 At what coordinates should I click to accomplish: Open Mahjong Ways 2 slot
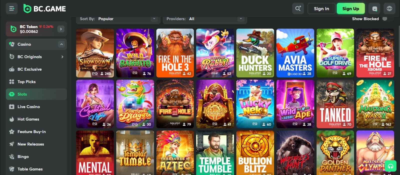click(375, 104)
